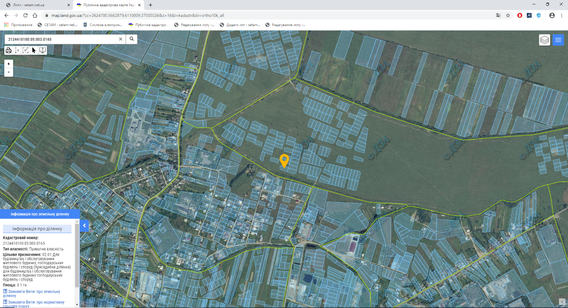Screen dimensions: 568x308
Task: Open the Система електрон... bookmark
Action: tap(103, 25)
